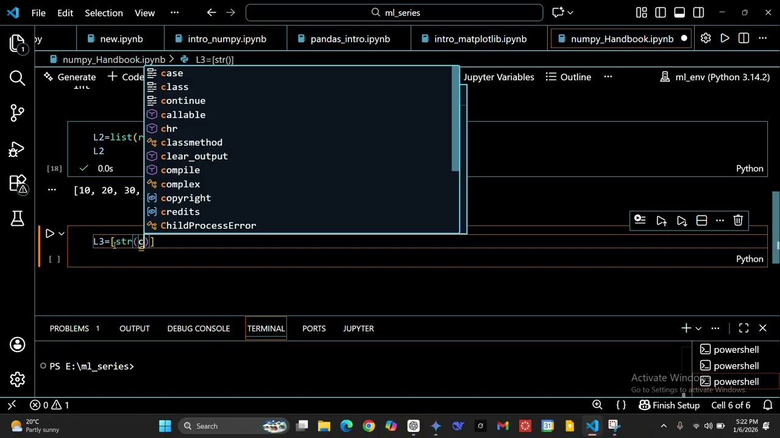Image resolution: width=780 pixels, height=438 pixels.
Task: Close the bottom panel
Action: tap(762, 328)
